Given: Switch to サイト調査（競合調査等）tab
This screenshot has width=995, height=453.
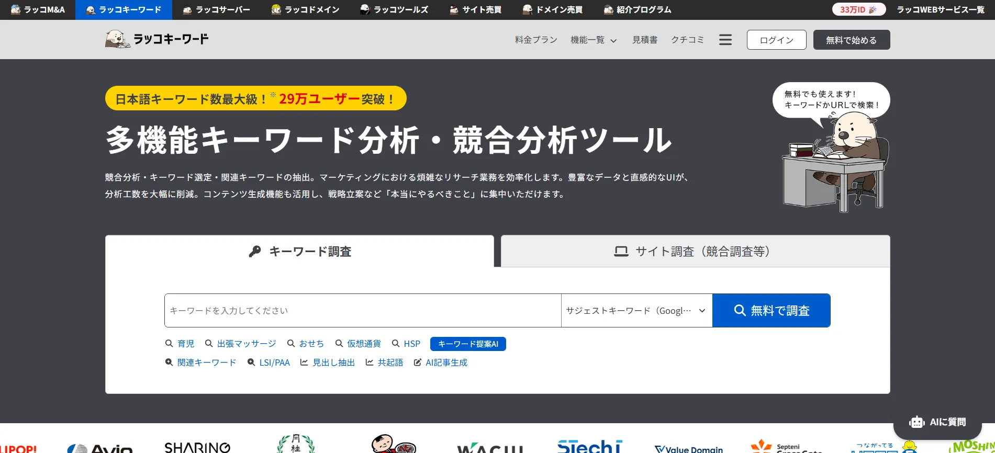Looking at the screenshot, I should coord(696,251).
